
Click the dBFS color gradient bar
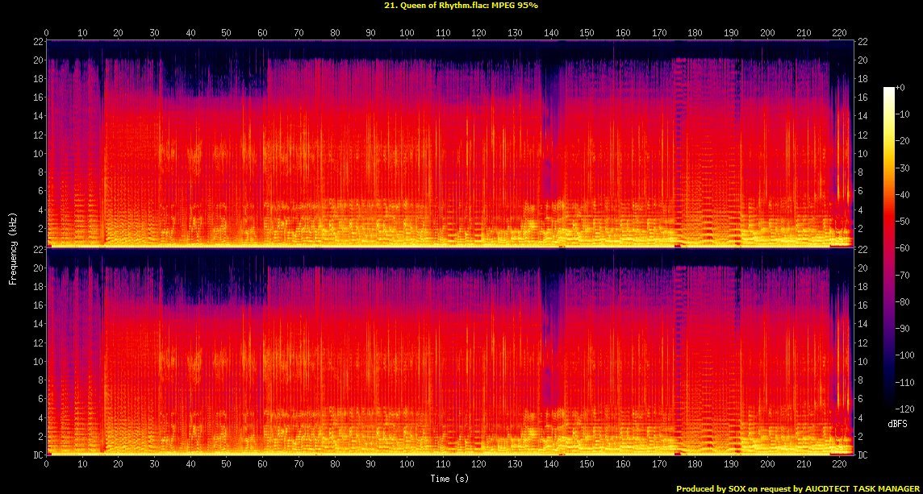[888, 248]
